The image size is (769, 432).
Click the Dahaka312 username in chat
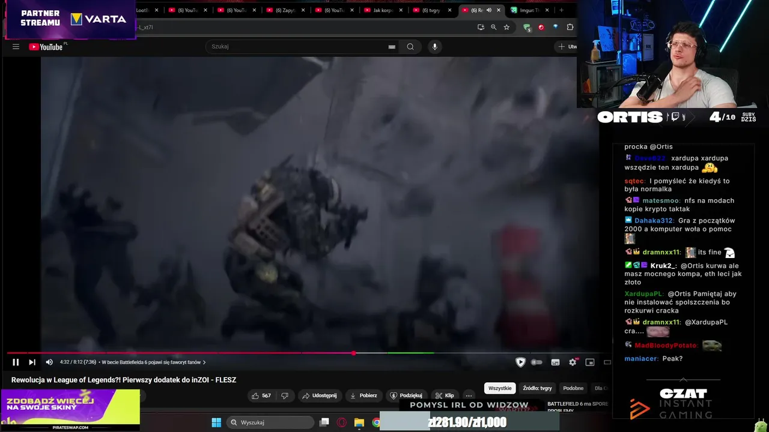coord(654,220)
